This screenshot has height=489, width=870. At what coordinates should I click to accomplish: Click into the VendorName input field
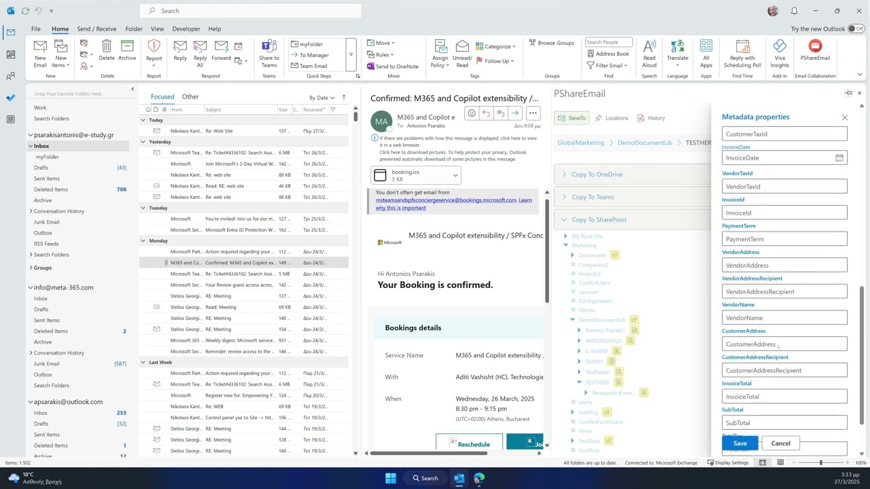point(784,318)
